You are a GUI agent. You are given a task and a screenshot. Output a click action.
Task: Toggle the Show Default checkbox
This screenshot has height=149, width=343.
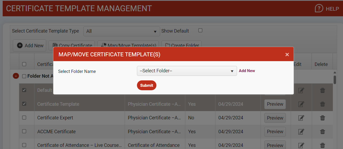coord(200,30)
